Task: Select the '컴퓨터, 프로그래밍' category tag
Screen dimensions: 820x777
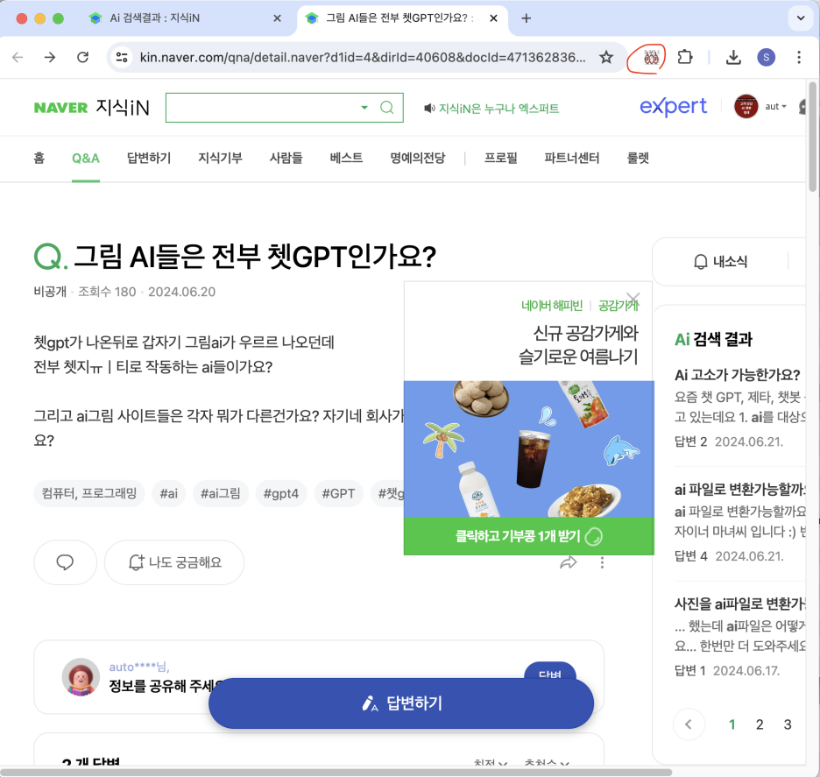Action: click(x=88, y=493)
